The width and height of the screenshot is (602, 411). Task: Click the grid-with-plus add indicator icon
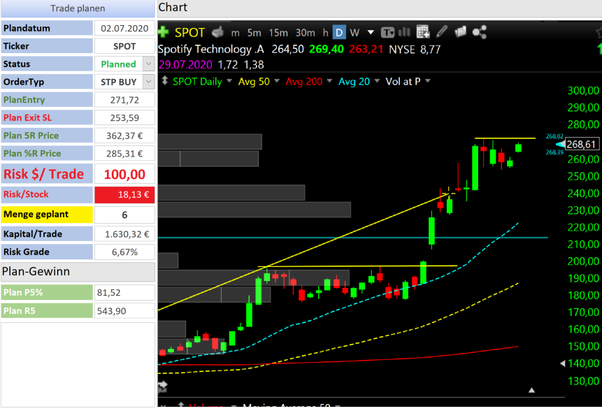423,32
